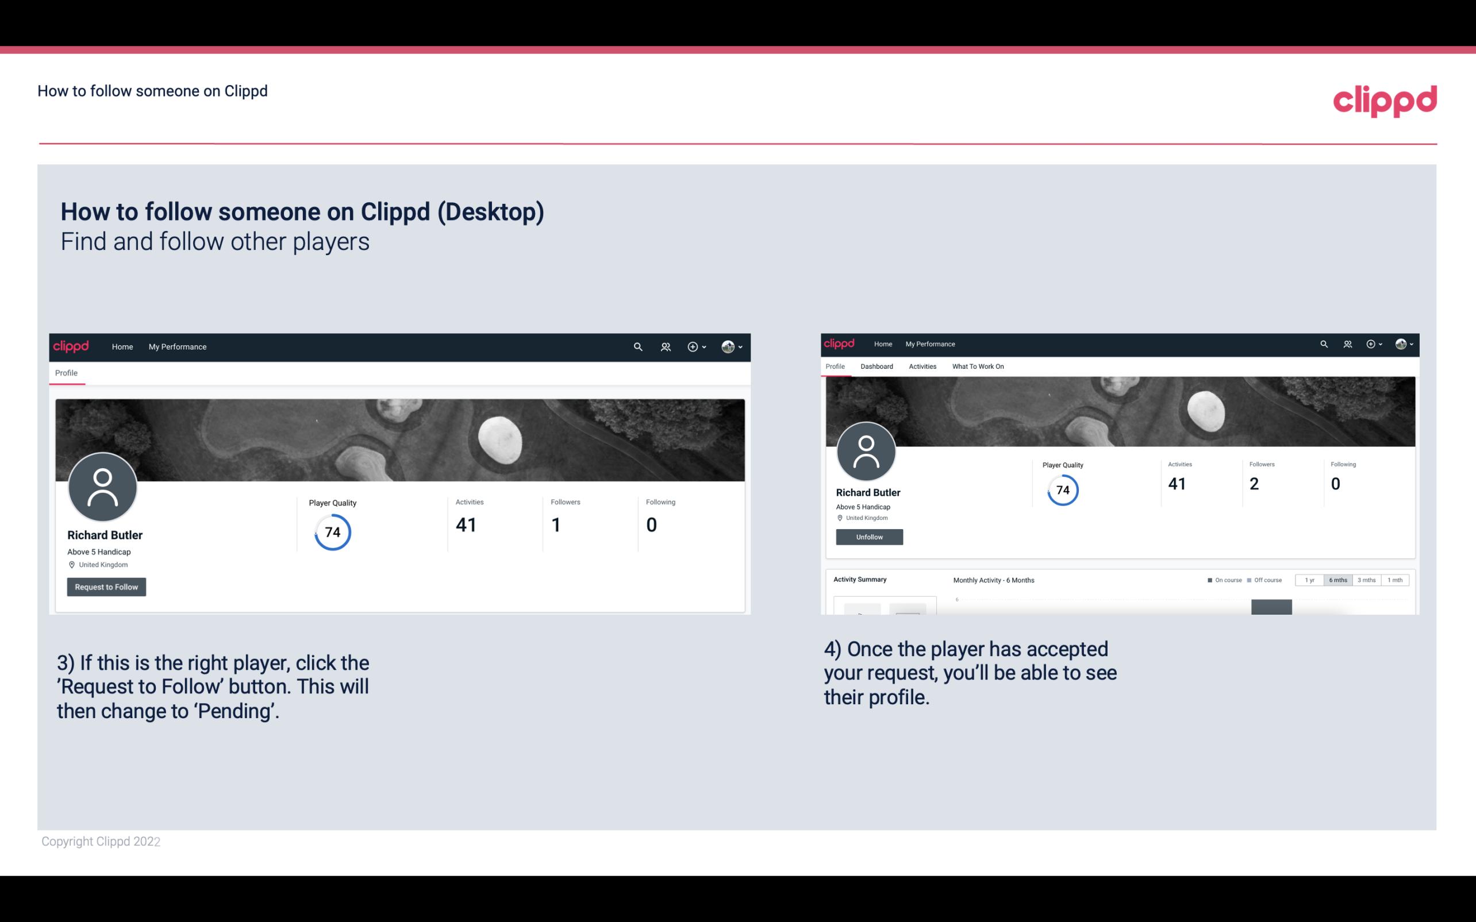Toggle 'On course' activity view checkbox

(1207, 580)
